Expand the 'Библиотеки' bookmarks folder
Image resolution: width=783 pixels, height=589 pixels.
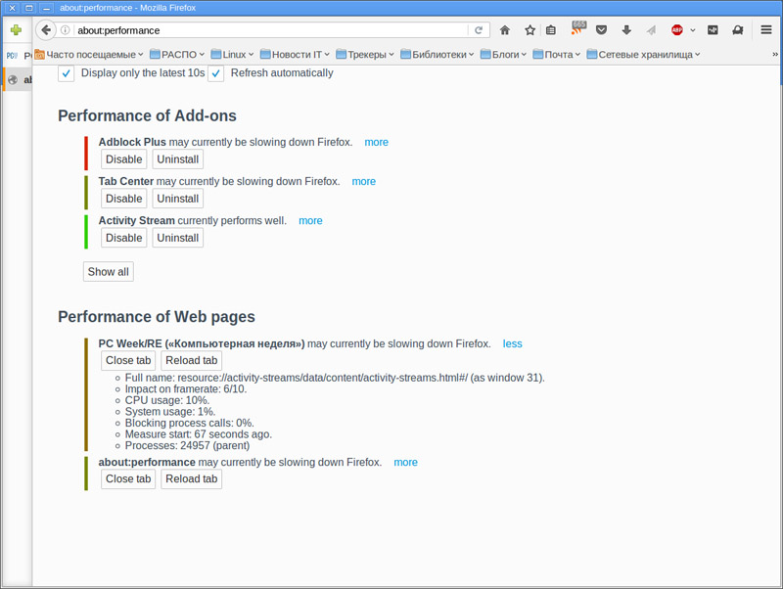point(437,54)
